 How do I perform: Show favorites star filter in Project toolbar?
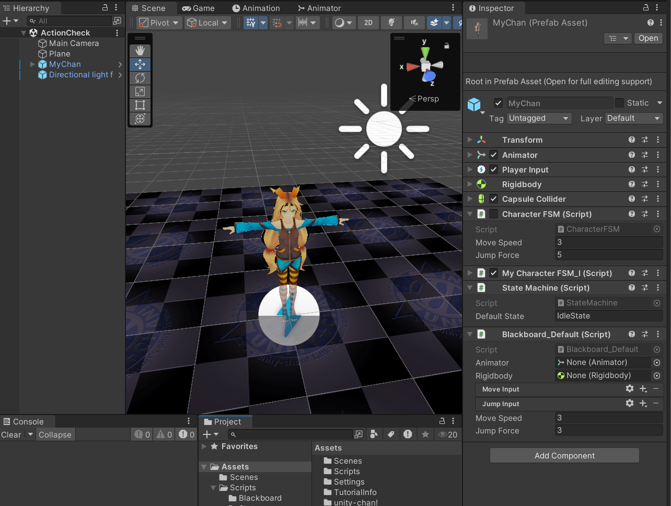pyautogui.click(x=425, y=434)
